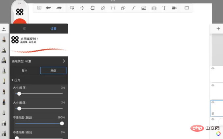The height and width of the screenshot is (139, 223).
Task: Tap the red color puck
Action: point(20,21)
